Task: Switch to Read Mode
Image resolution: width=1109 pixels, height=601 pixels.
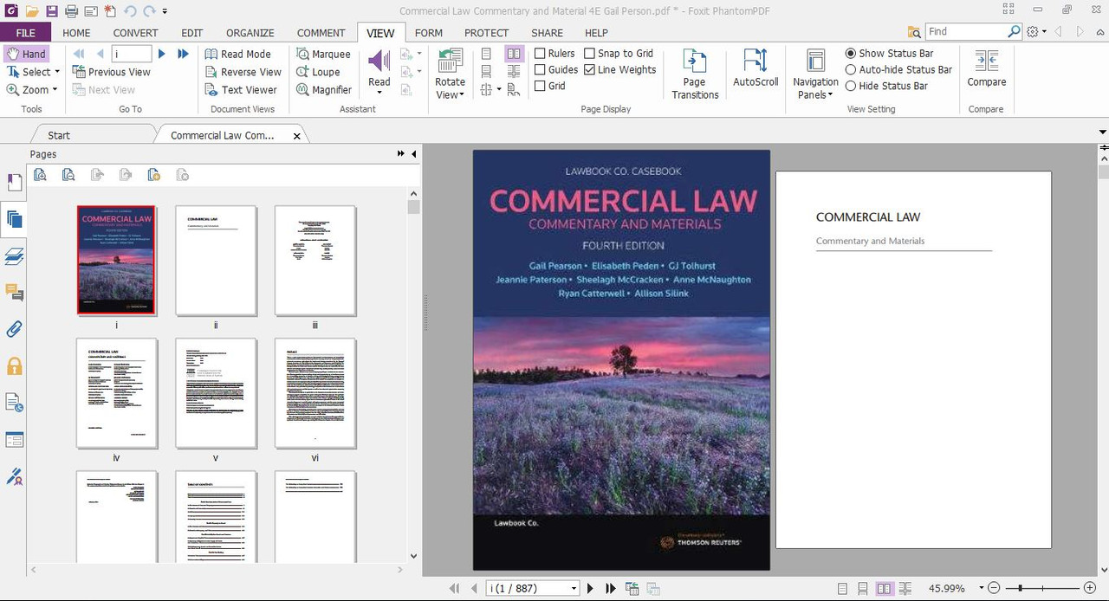Action: coord(238,54)
